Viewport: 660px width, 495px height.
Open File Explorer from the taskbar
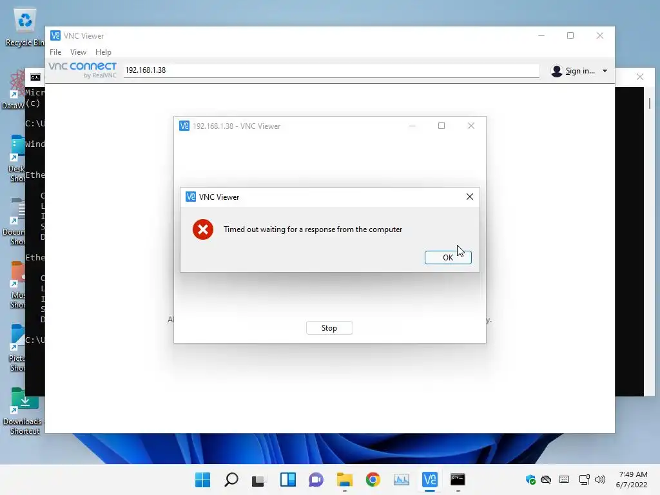click(x=344, y=480)
